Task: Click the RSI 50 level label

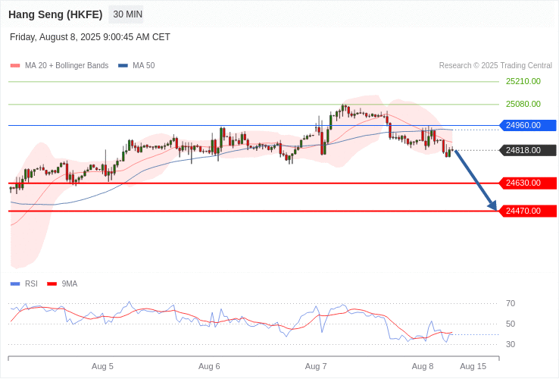Action: [511, 324]
